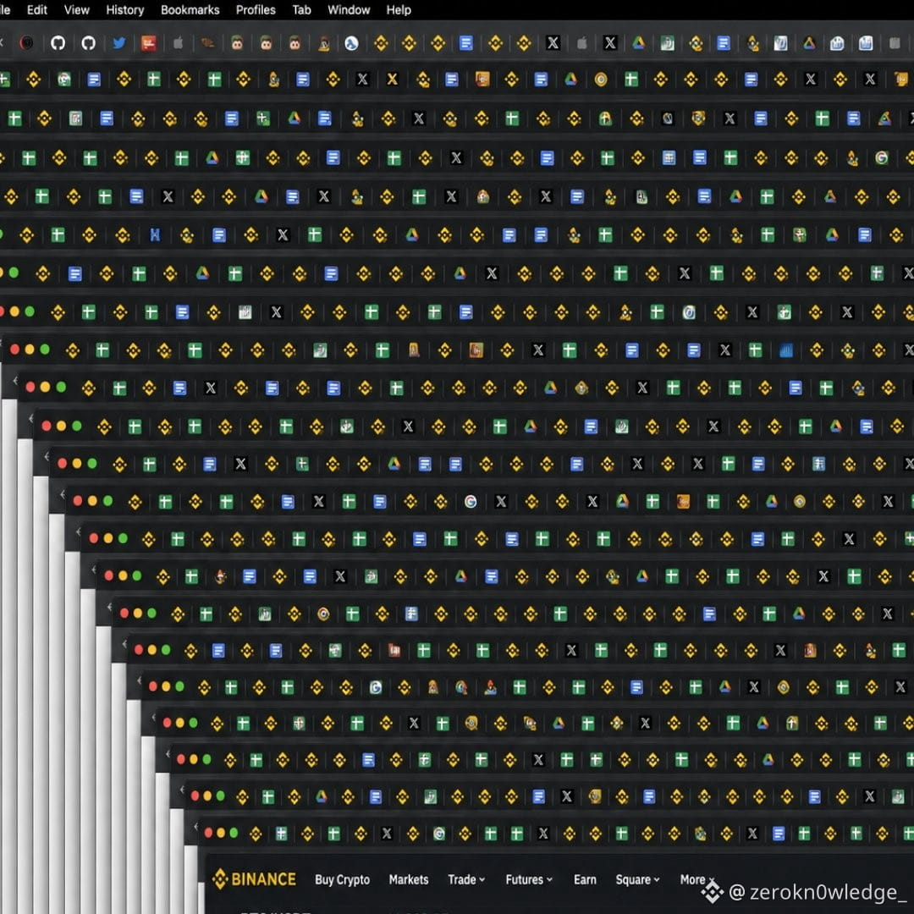Select the first of three cartoon-face tabs
The height and width of the screenshot is (914, 914).
pos(237,42)
